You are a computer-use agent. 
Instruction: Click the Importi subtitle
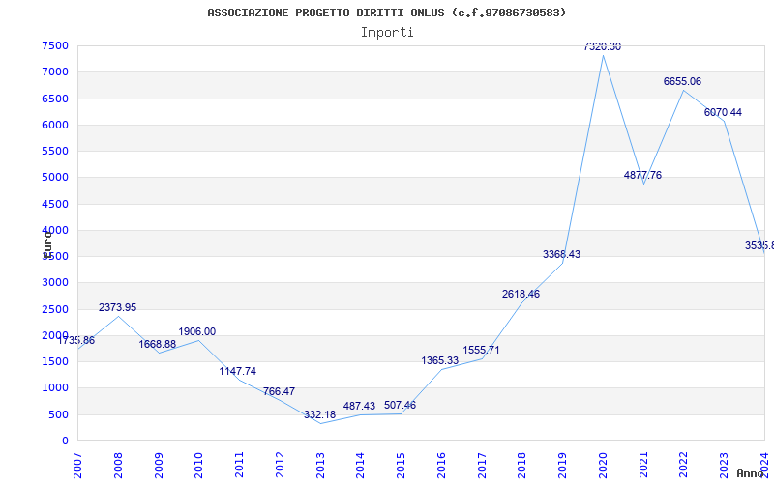(x=387, y=33)
